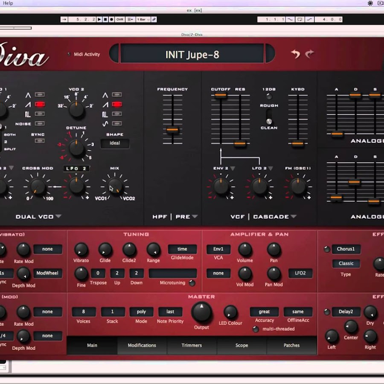Click the CUTOFF slider handle

coord(221,96)
